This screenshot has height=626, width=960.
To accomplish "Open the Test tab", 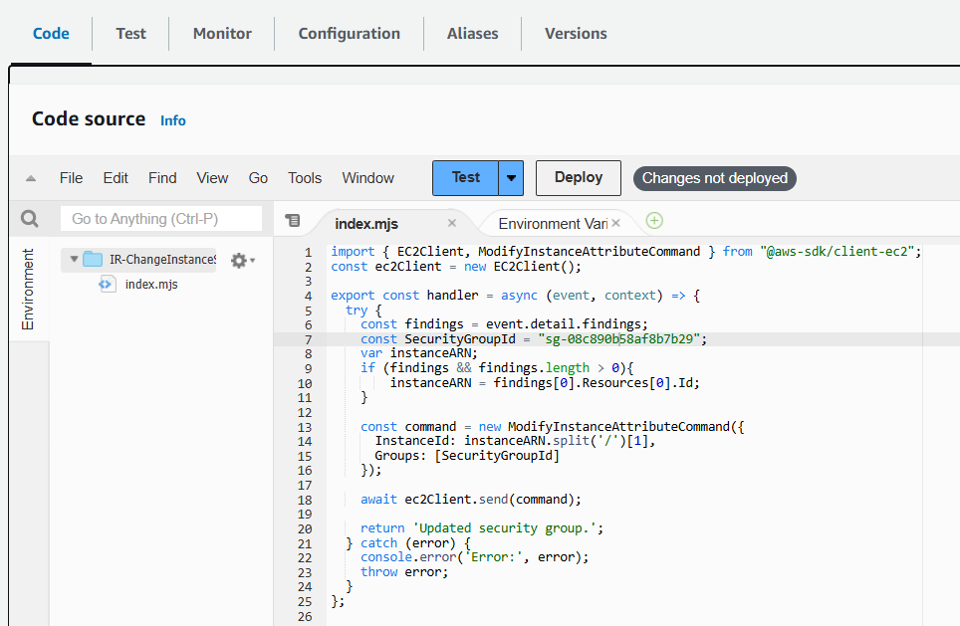I will point(131,34).
